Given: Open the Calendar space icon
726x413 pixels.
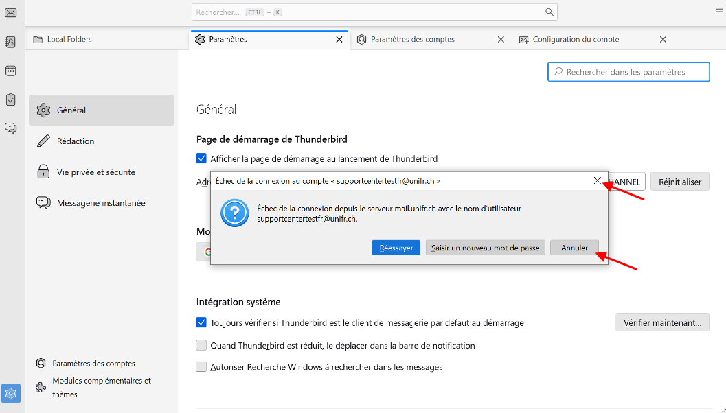Looking at the screenshot, I should point(11,71).
